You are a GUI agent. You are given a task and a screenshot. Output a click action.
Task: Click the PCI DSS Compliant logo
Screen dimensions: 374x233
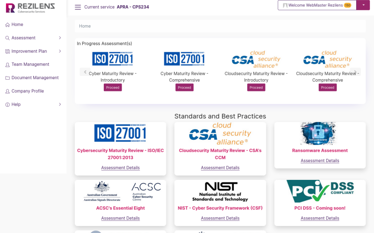(320, 191)
